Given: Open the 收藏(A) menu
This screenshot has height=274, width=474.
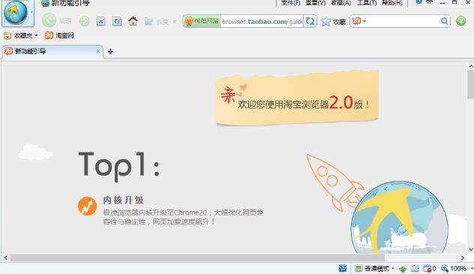Looking at the screenshot, I should tap(341, 3).
